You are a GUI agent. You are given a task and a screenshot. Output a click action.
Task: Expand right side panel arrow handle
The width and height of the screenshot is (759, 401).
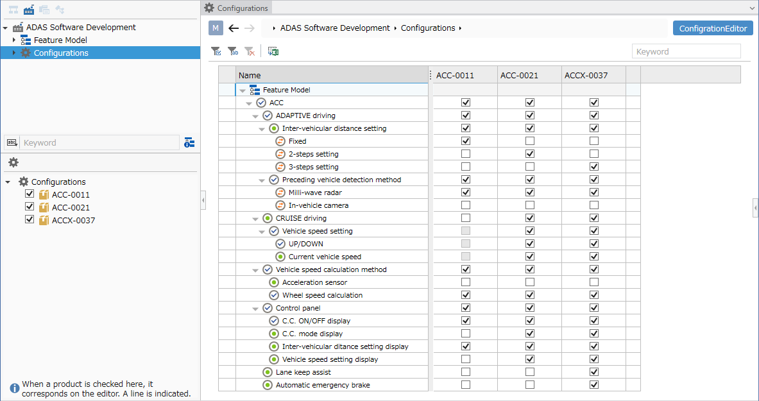[x=756, y=207]
